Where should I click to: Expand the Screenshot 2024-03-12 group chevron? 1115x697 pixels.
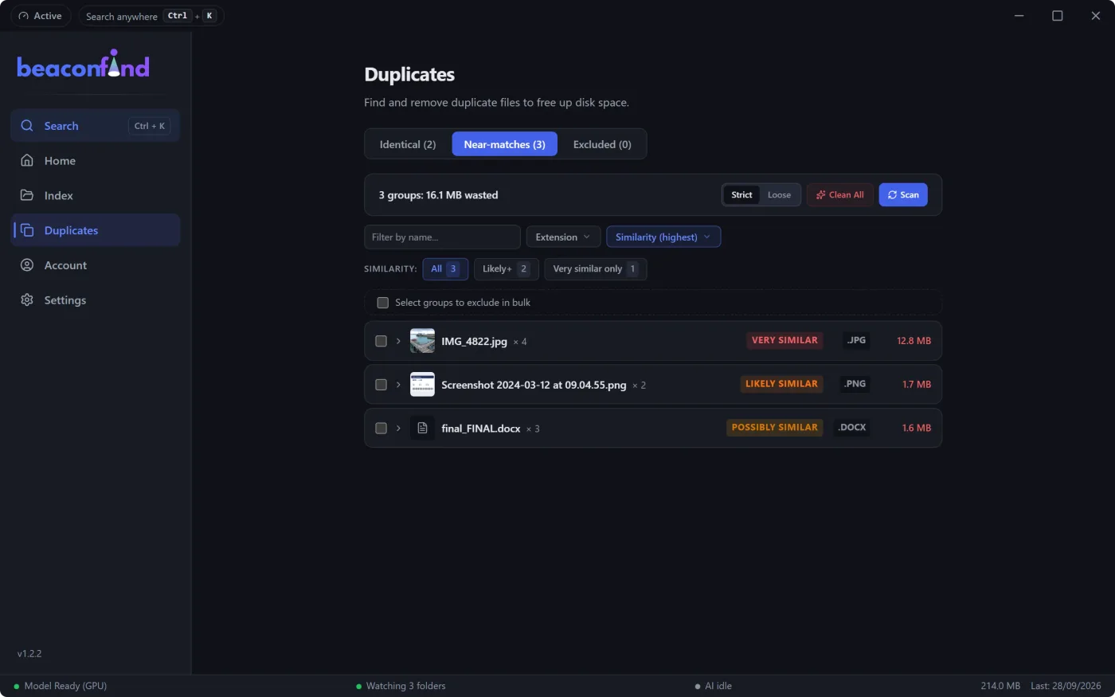point(398,385)
